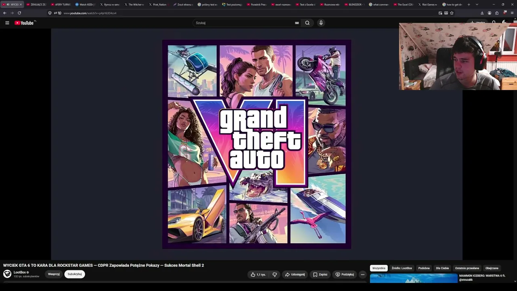Go to the YouTube home logo
This screenshot has width=517, height=291.
pos(25,23)
